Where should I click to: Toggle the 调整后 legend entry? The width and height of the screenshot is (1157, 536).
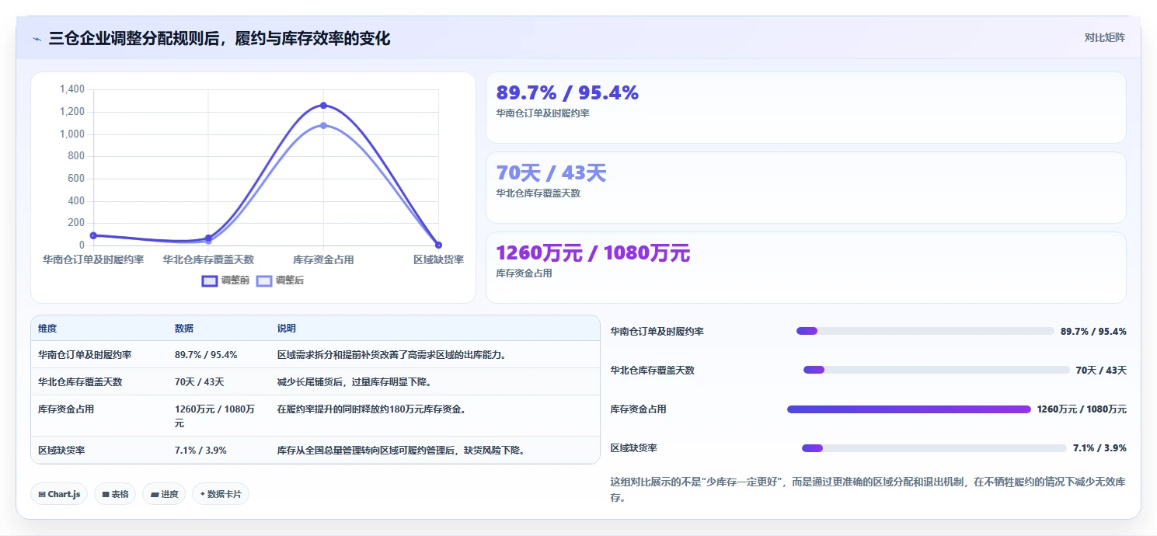point(280,280)
